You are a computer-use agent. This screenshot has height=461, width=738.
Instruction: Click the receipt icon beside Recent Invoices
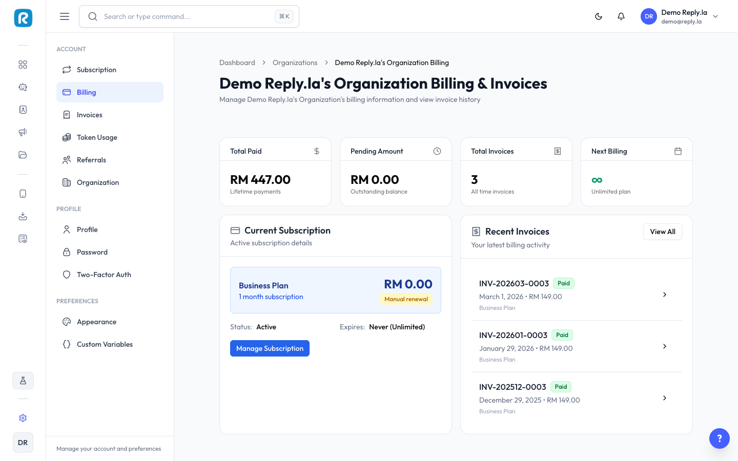(x=476, y=232)
